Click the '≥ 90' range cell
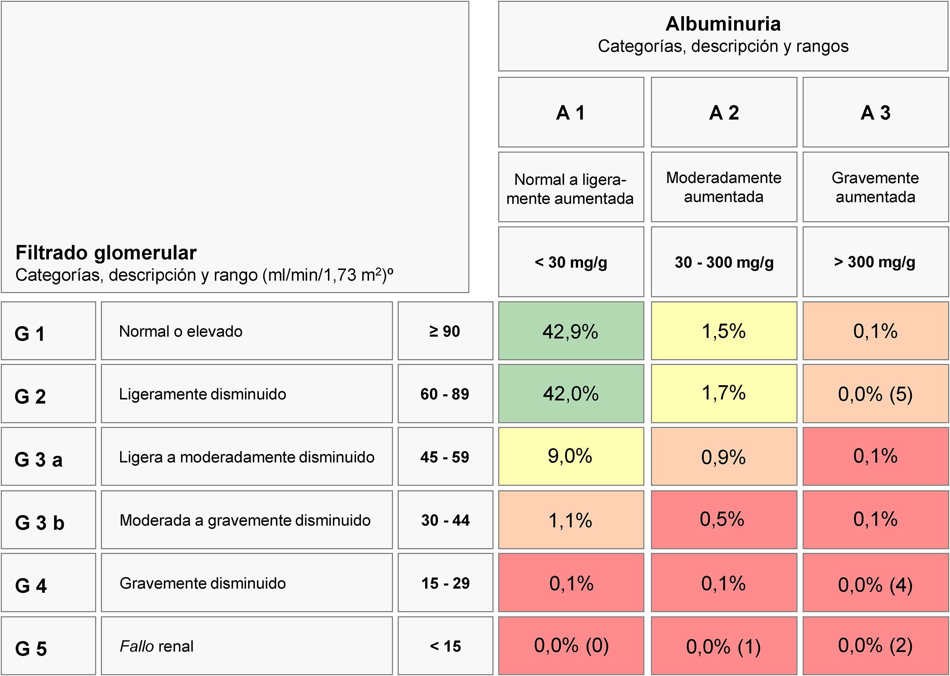Image resolution: width=950 pixels, height=676 pixels. 445,331
